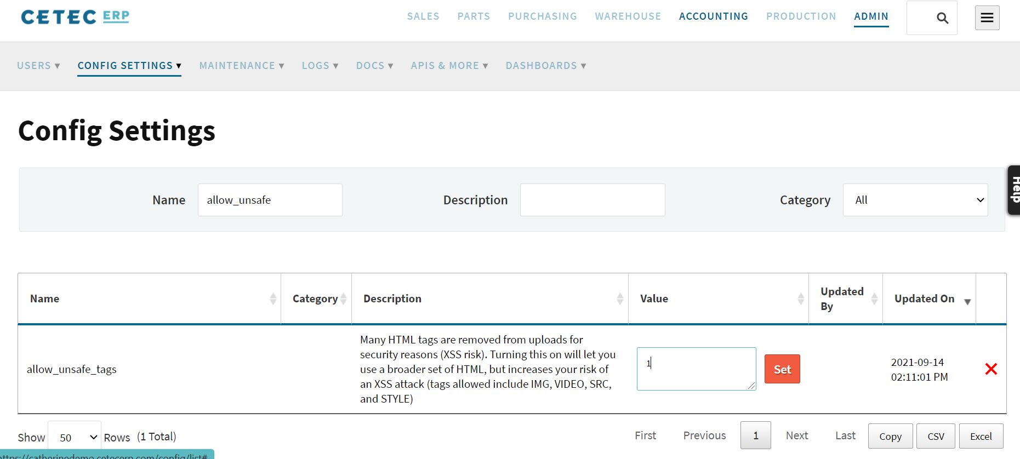Click the allow_unsafe_tags name cell
1020x459 pixels.
coord(72,369)
